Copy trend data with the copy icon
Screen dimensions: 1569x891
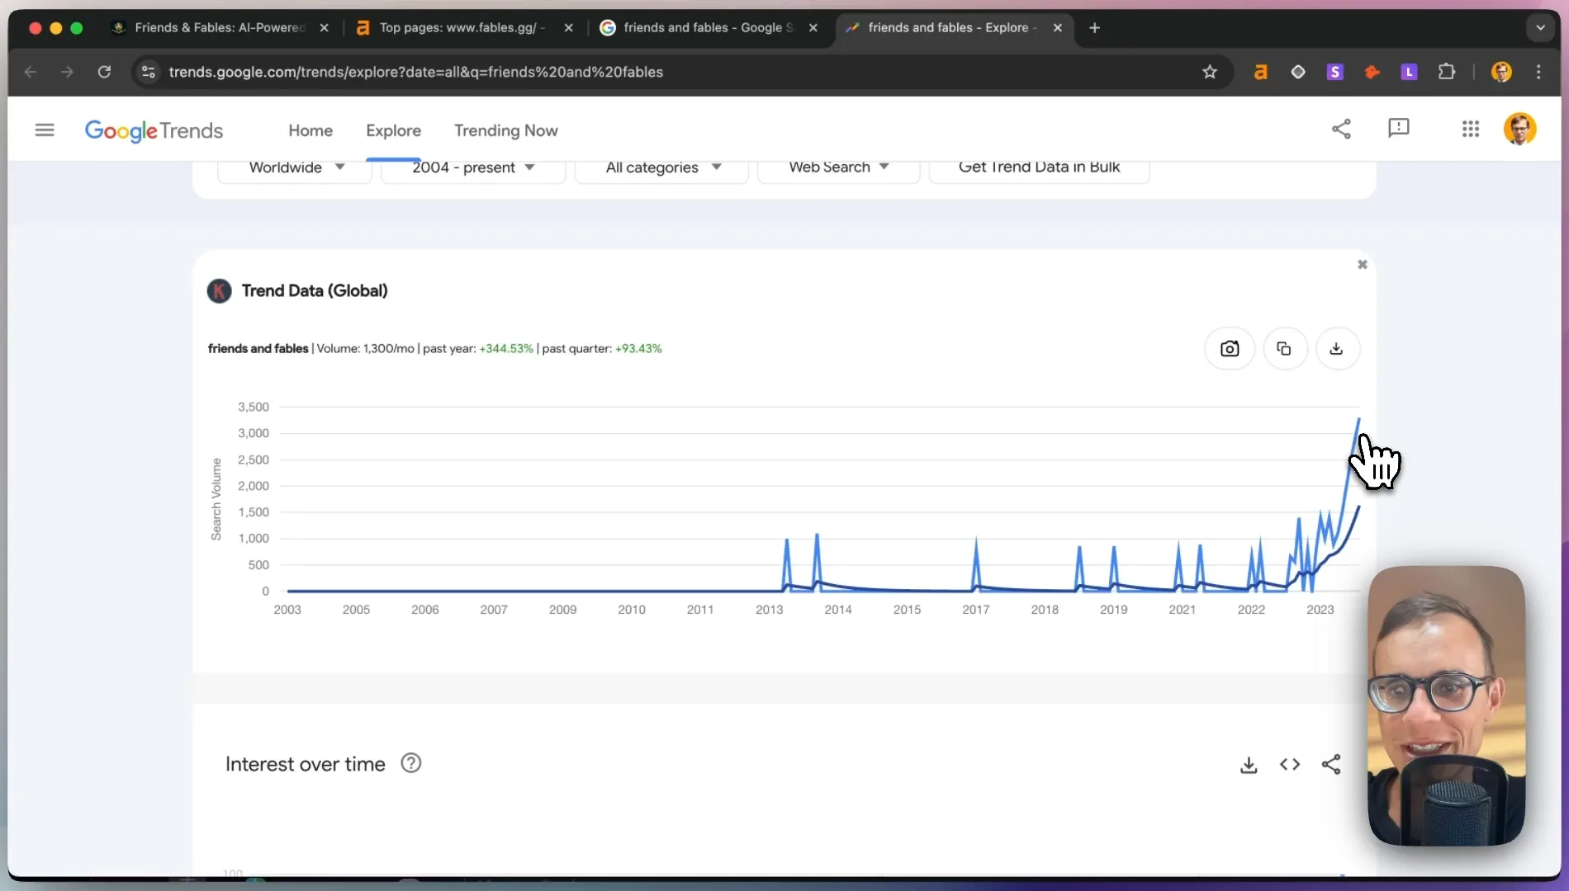tap(1284, 348)
